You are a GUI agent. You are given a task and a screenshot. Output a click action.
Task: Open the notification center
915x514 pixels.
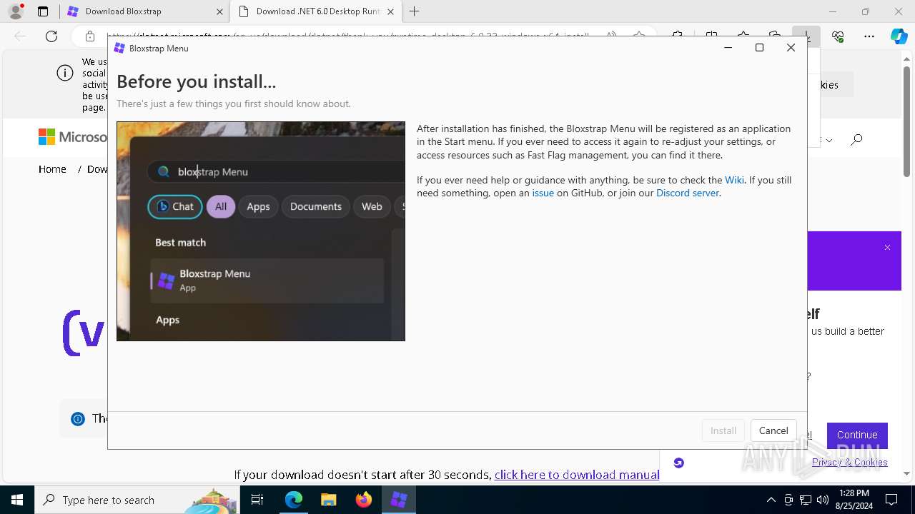[891, 500]
